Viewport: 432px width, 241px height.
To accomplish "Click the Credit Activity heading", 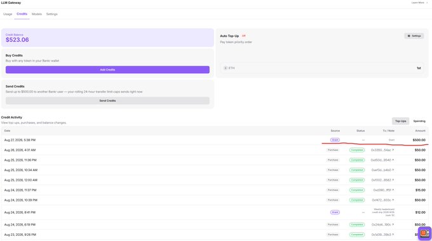I will pyautogui.click(x=11, y=118).
